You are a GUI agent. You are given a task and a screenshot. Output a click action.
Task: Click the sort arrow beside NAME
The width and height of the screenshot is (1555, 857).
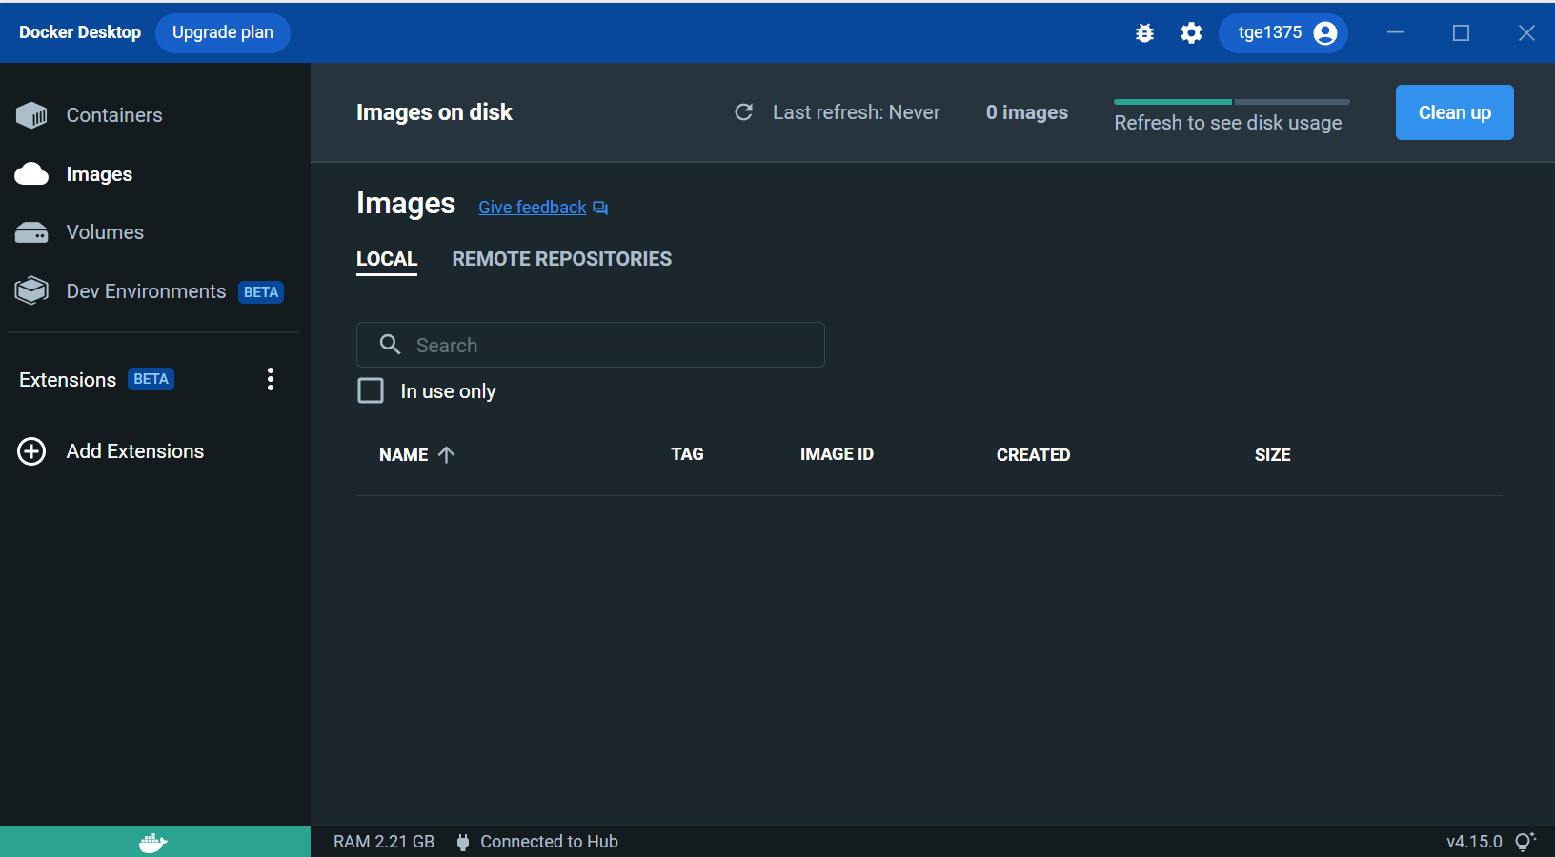coord(446,454)
